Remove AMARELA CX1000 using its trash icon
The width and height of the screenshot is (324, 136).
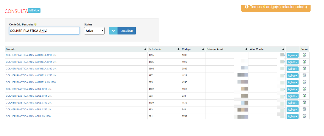coord(304,82)
